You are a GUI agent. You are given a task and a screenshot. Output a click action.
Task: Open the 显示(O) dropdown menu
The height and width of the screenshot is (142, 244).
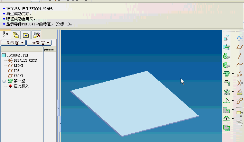point(13,43)
